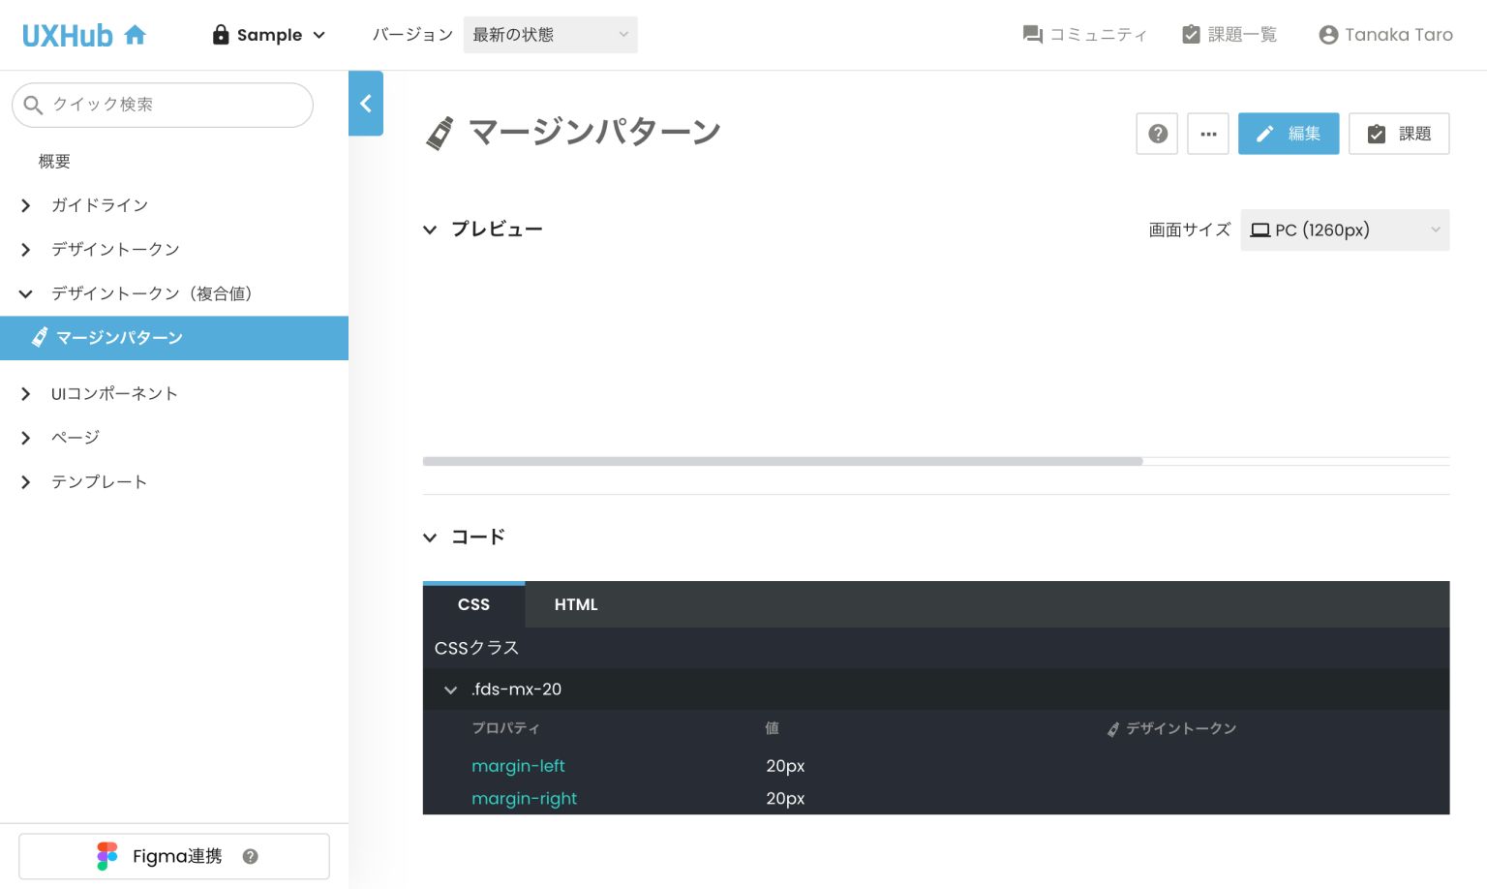Collapse the .fds-mx-20 CSS class row
The height and width of the screenshot is (889, 1487).
[x=449, y=689]
